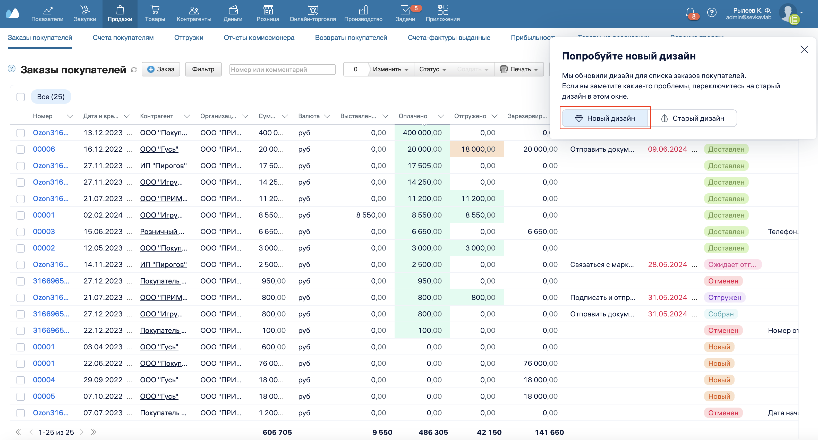This screenshot has height=440, width=818.
Task: Toggle the select-all orders checkbox
Action: tap(21, 97)
